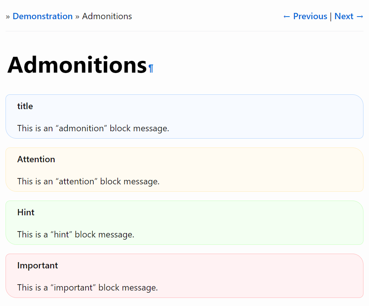Click the "attention" block message text
Viewport: 369px width, 306px height.
[88, 181]
